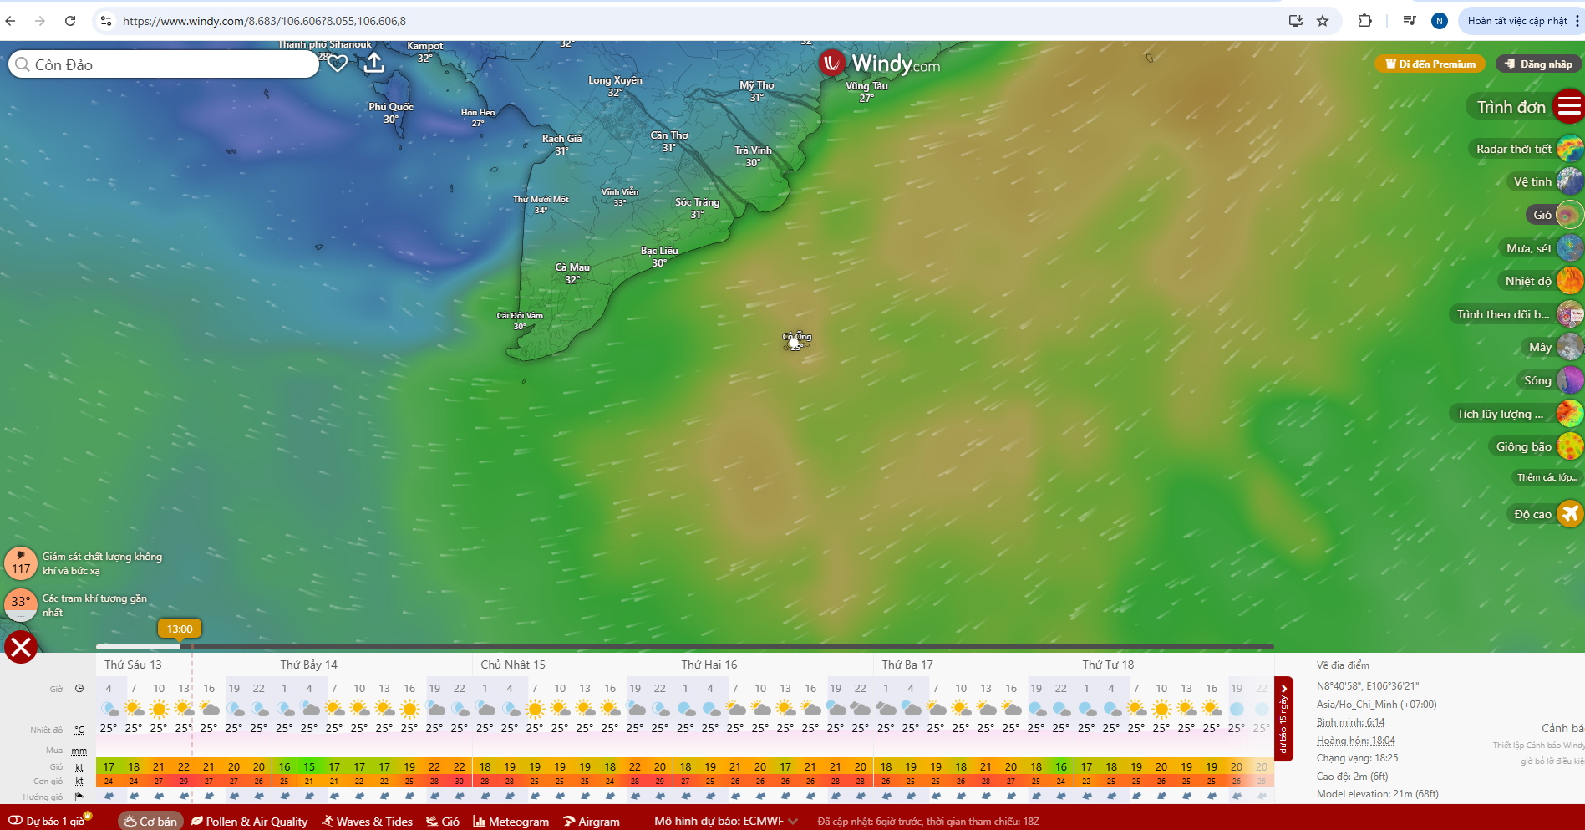Screen dimensions: 1585x830
Task: Open the Độ cao altitude airplane icon
Action: click(x=1569, y=514)
